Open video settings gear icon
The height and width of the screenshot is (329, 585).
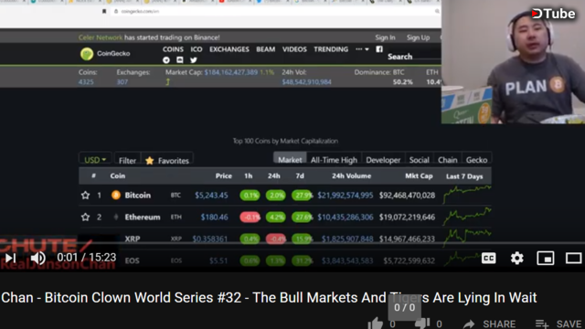517,258
